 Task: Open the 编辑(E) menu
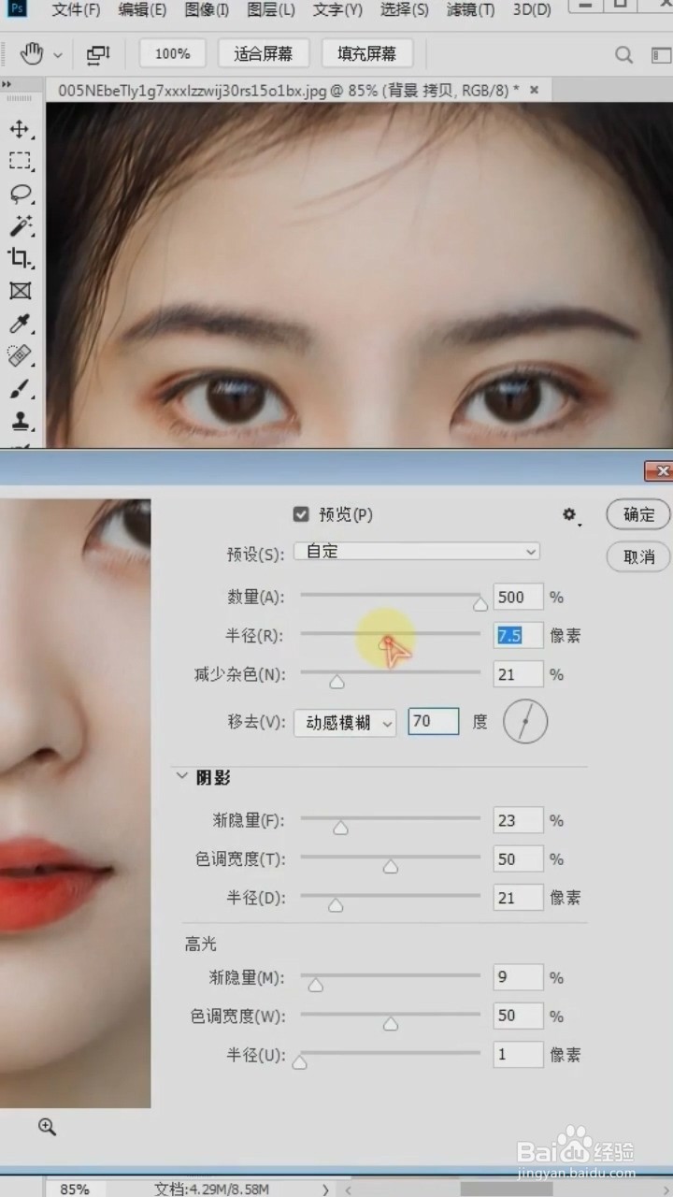(x=142, y=10)
